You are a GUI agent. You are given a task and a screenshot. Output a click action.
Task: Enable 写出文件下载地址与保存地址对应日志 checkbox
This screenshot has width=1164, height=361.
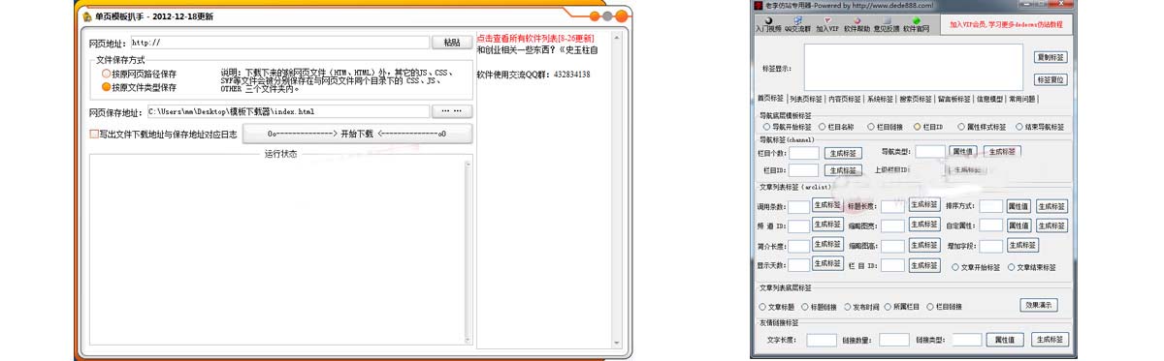pyautogui.click(x=163, y=135)
